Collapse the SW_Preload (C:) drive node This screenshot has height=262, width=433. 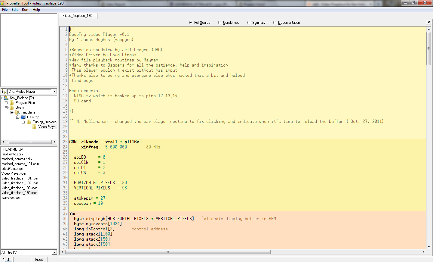2,98
